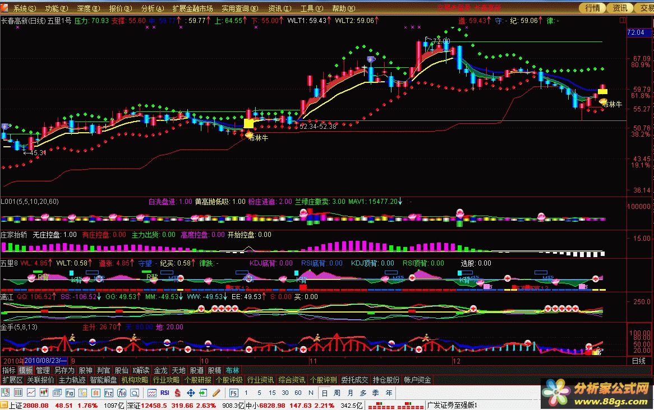This screenshot has width=654, height=410.
Task: Select the 天地 template tab
Action: coord(178,370)
